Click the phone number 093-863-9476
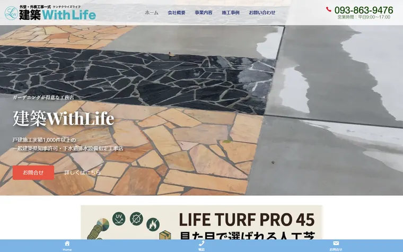Image resolution: width=403 pixels, height=252 pixels. coord(364,10)
